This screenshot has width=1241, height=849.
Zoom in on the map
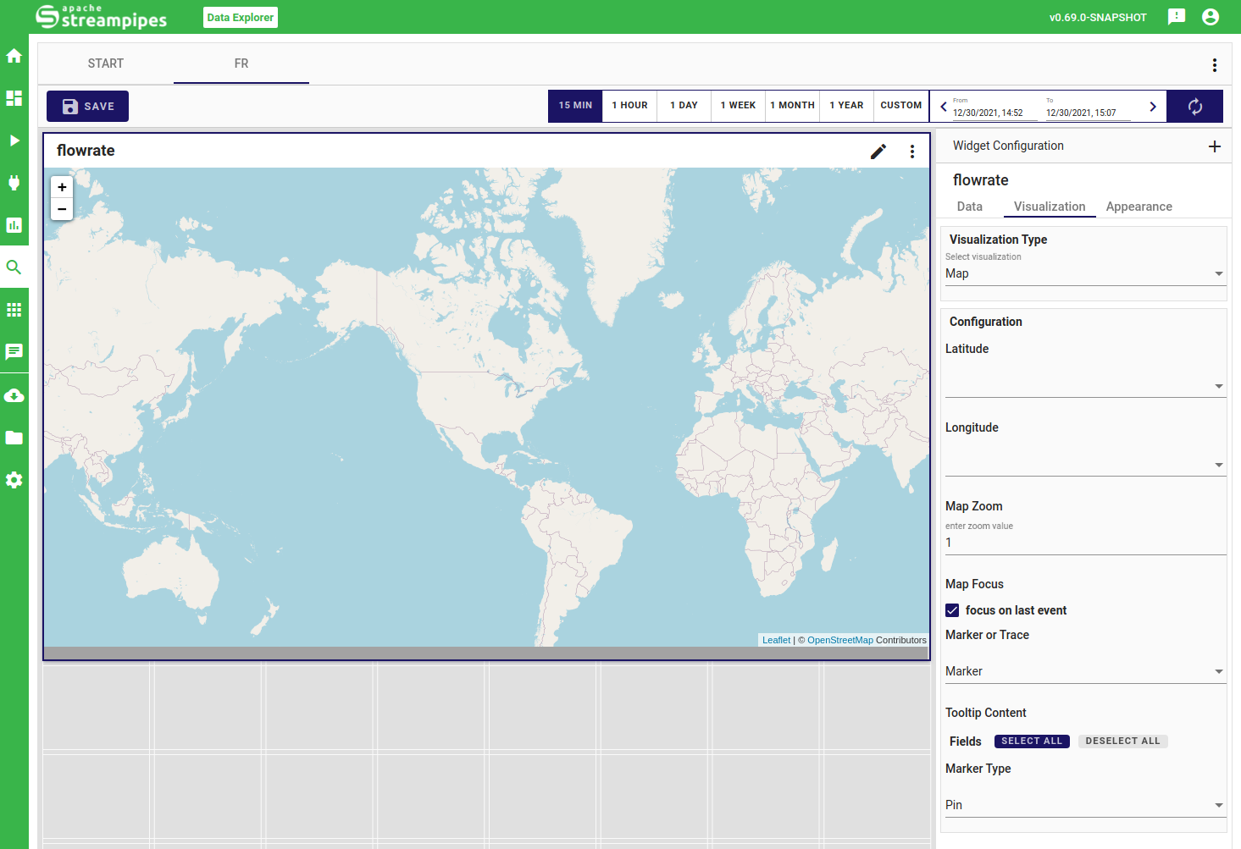[x=62, y=187]
